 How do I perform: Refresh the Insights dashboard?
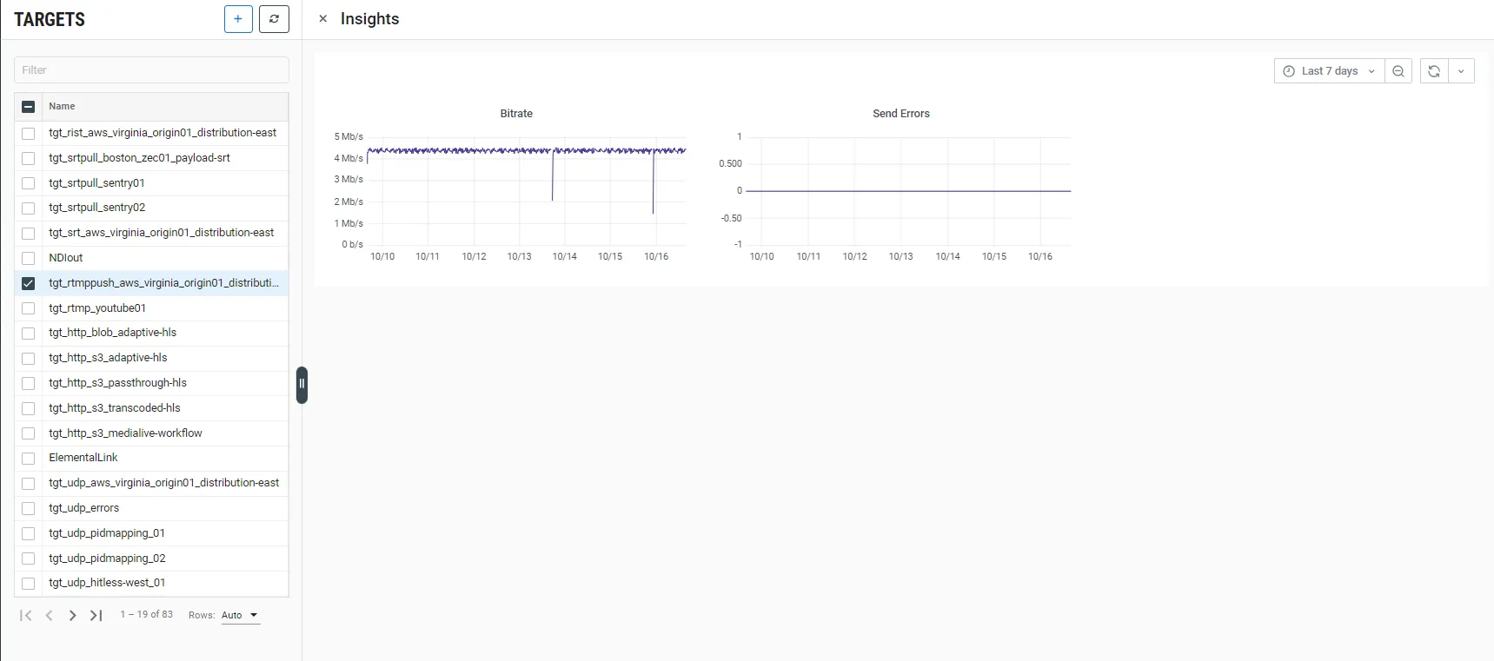tap(1434, 71)
